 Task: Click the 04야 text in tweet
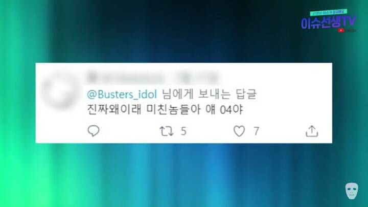[x=232, y=110]
